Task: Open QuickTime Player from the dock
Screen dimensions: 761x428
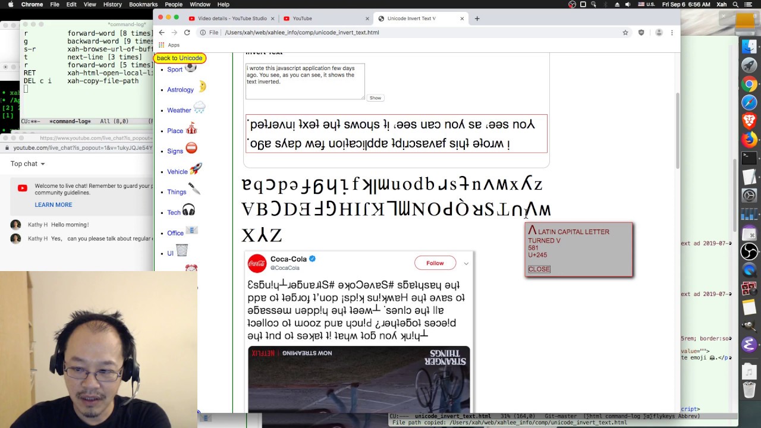Action: pyautogui.click(x=749, y=270)
